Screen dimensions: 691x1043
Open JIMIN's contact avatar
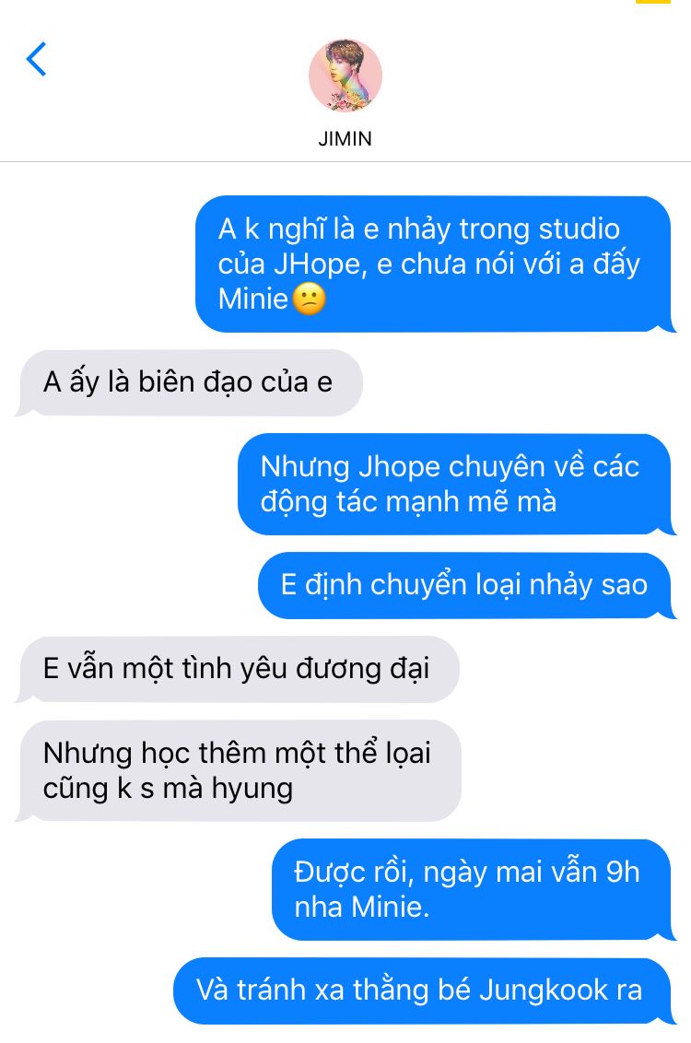point(345,76)
